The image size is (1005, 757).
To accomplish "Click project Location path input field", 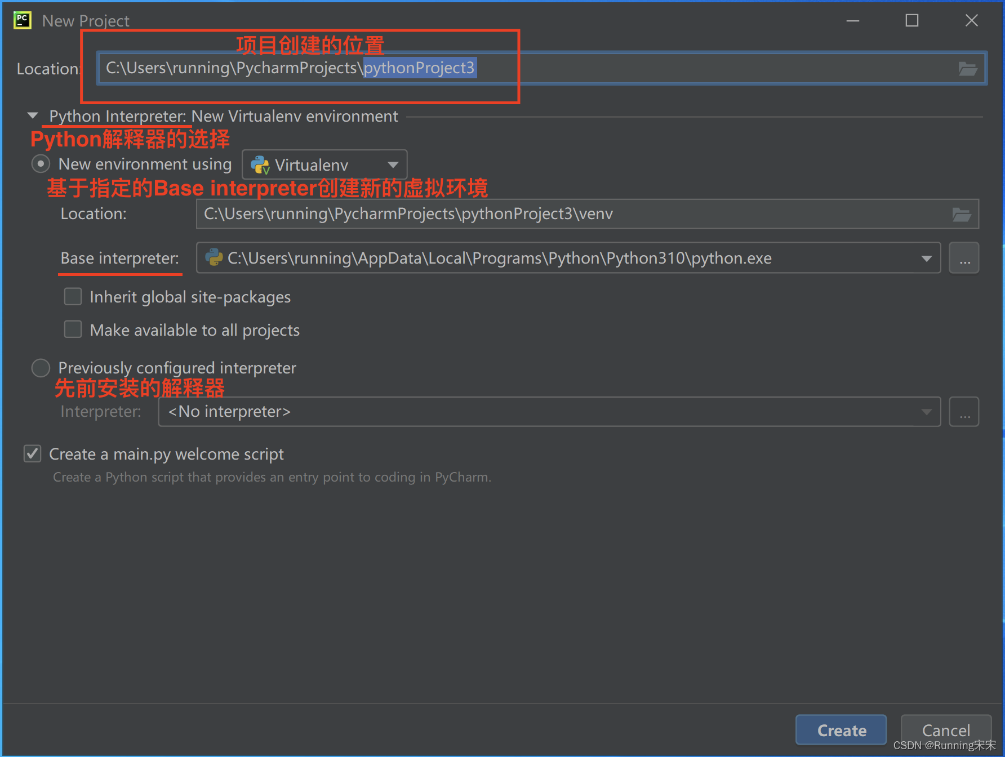I will [x=541, y=68].
